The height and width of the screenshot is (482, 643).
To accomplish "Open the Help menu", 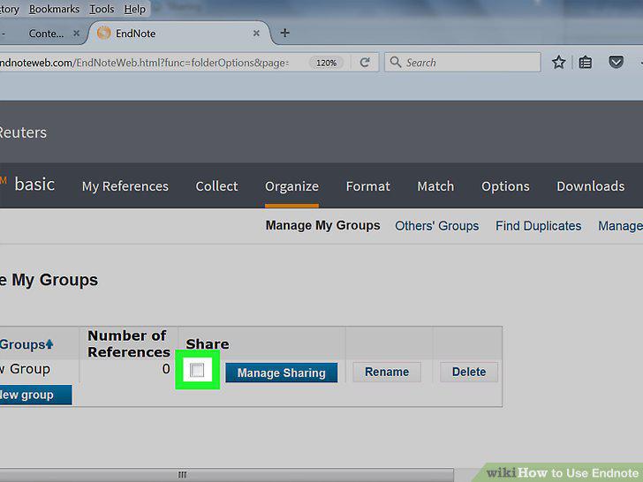I will (x=134, y=9).
